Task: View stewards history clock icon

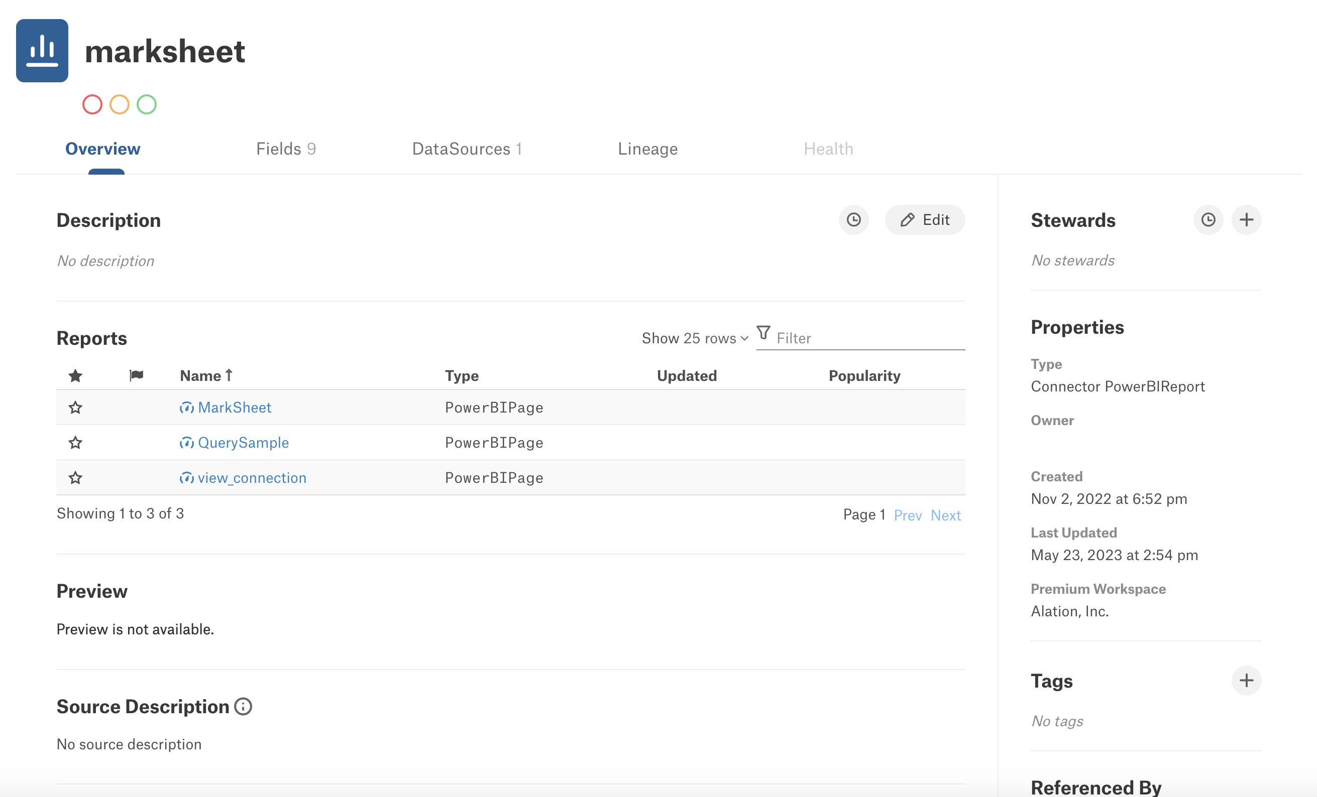Action: pyautogui.click(x=1208, y=219)
